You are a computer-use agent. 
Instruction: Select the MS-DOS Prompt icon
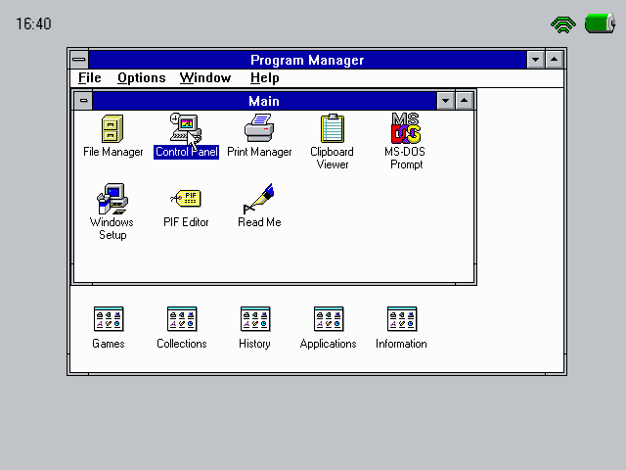(x=406, y=128)
